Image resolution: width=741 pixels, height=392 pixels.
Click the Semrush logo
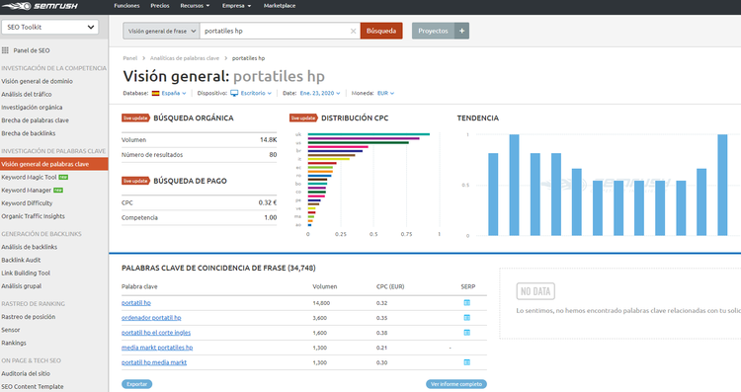(40, 6)
